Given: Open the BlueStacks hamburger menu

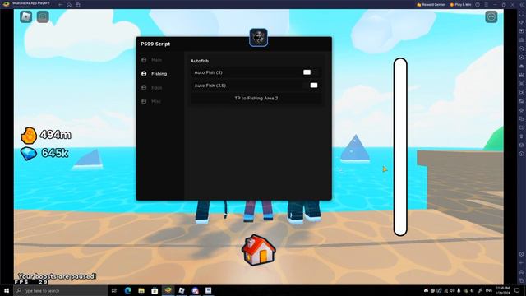Looking at the screenshot, I should tap(486, 5).
